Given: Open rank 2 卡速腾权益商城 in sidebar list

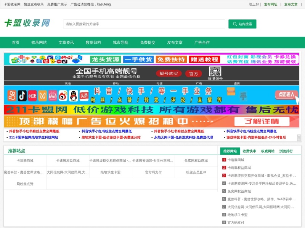Looking at the screenshot, I should [239, 168].
